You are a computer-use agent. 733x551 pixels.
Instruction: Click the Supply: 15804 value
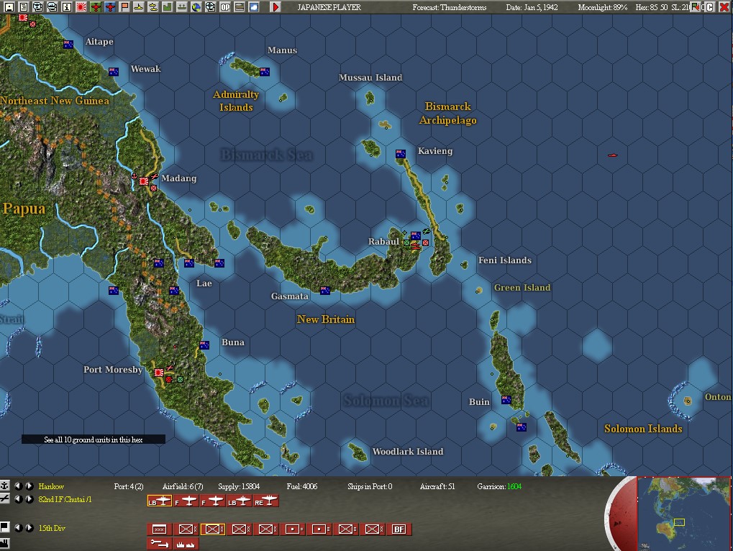tap(238, 486)
